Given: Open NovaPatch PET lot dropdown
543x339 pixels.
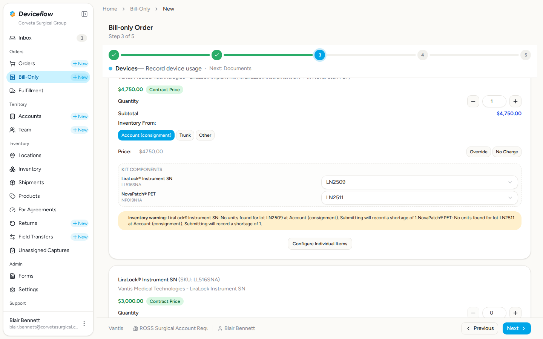Looking at the screenshot, I should [419, 198].
